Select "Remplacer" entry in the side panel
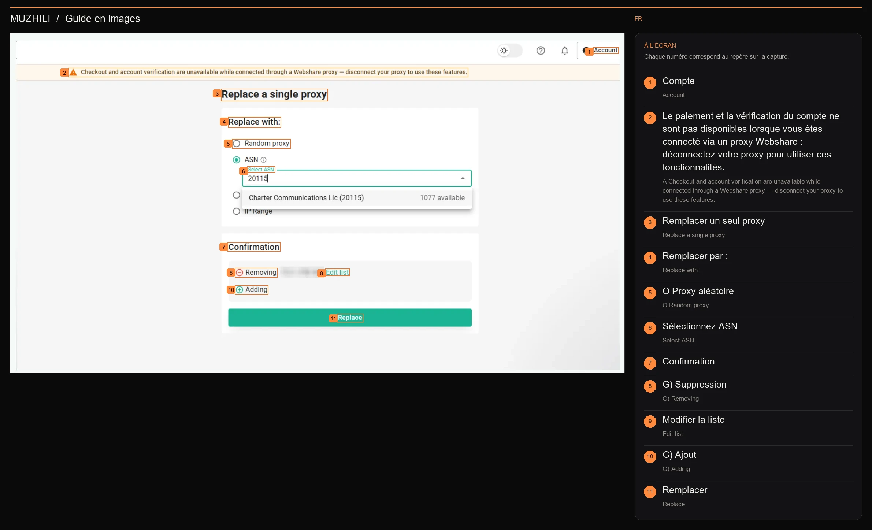Image resolution: width=872 pixels, height=530 pixels. [684, 490]
